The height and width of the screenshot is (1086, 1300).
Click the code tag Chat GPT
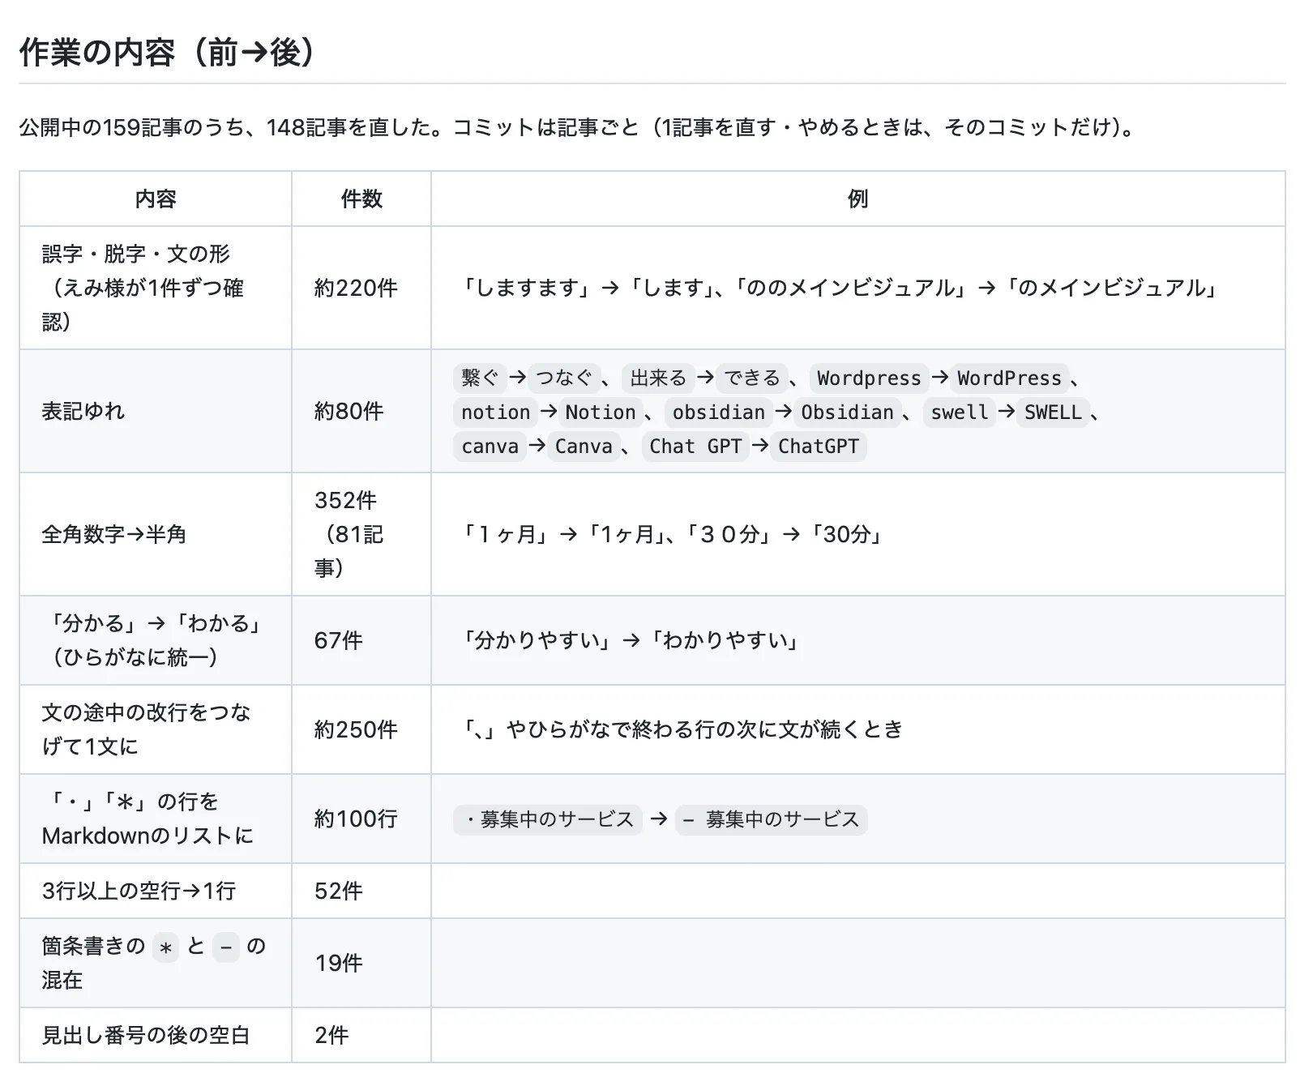point(695,446)
